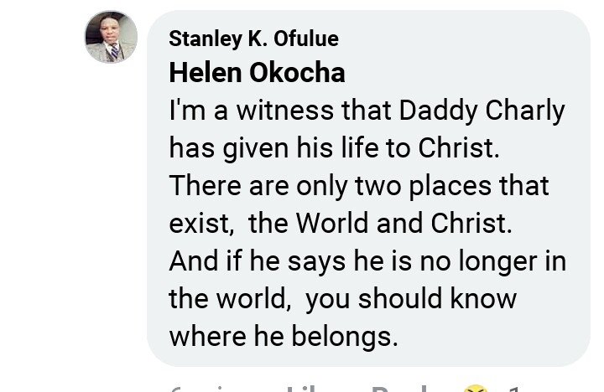Click the final line 'where he belongs.'

coord(284,336)
